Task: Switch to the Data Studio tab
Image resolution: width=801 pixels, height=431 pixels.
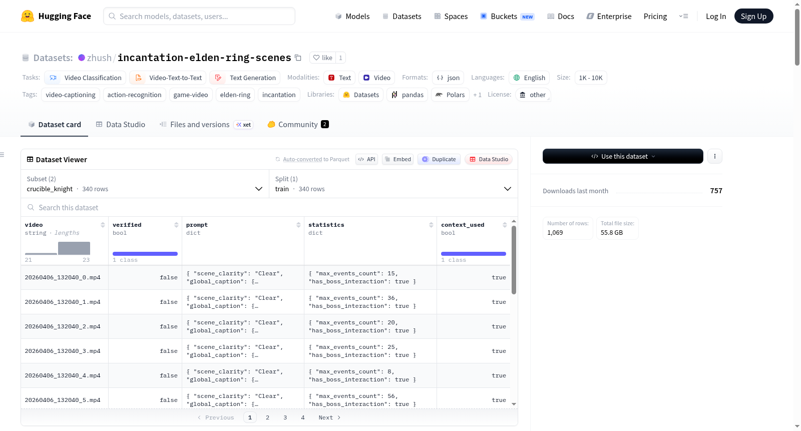Action: pos(121,125)
